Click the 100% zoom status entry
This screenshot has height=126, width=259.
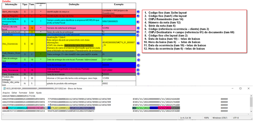[x=206, y=118]
